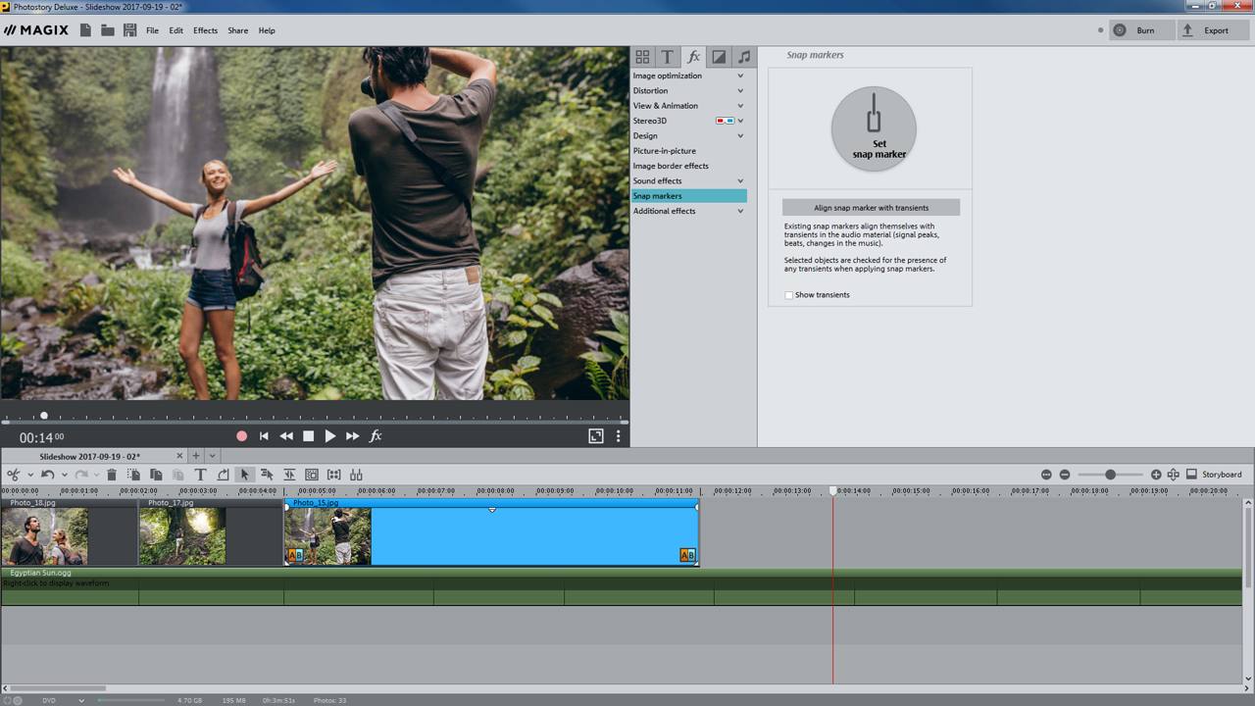
Task: Click the stop playback button
Action: click(x=308, y=436)
